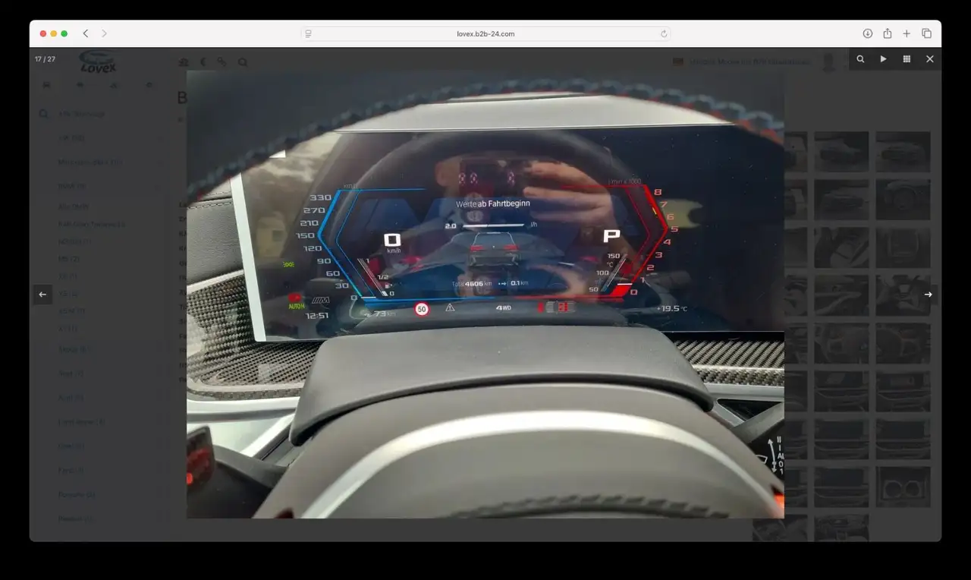Viewport: 971px width, 580px height.
Task: Click the BMW dashboard photo in the lightbox
Action: tap(485, 295)
